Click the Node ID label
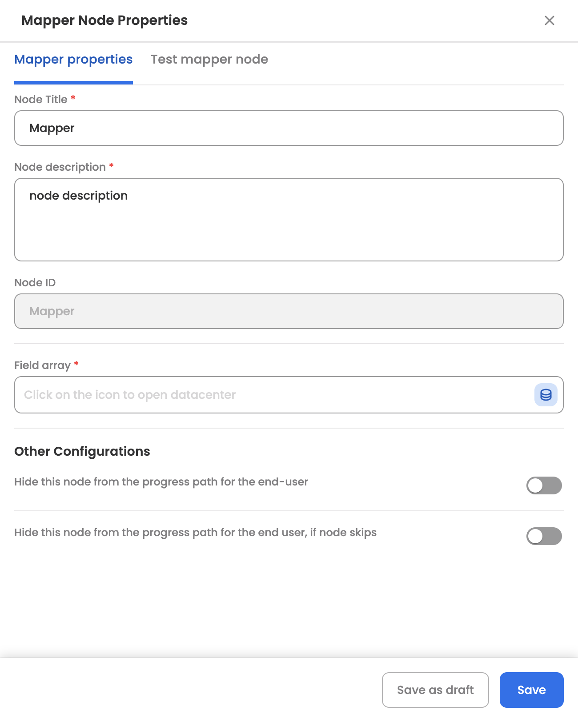Image resolution: width=578 pixels, height=722 pixels. click(x=35, y=283)
